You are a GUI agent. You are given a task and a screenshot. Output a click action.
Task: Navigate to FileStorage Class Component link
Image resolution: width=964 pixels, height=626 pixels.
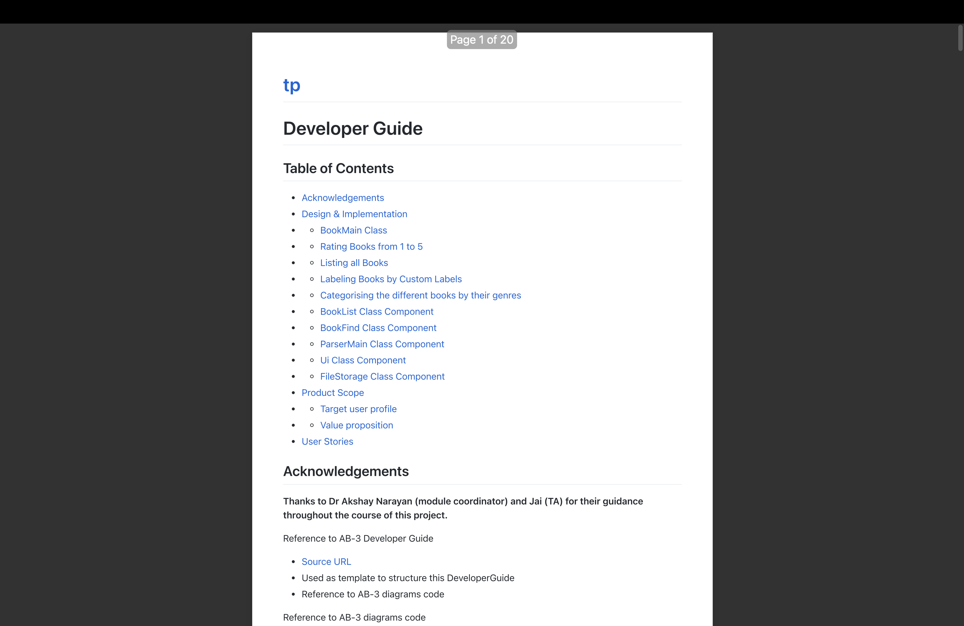coord(382,376)
